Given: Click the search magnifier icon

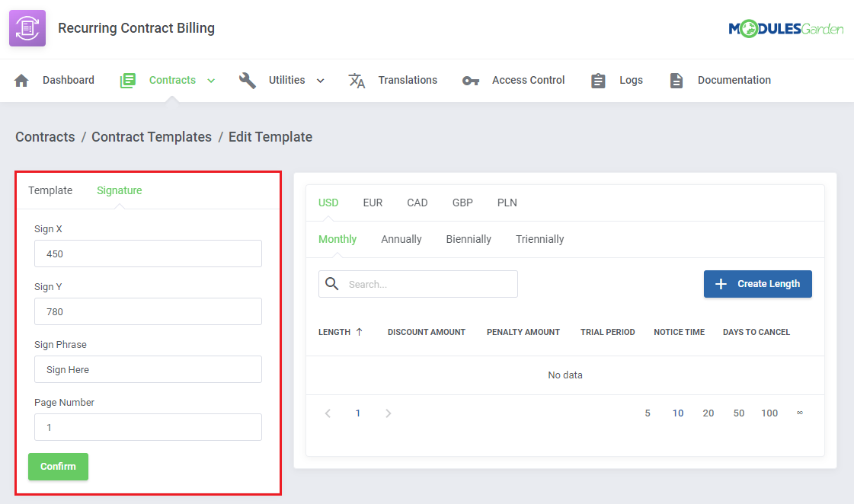Looking at the screenshot, I should (331, 283).
